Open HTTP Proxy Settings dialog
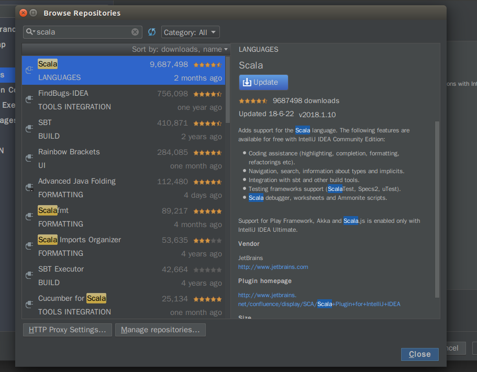The width and height of the screenshot is (477, 372). coord(68,330)
